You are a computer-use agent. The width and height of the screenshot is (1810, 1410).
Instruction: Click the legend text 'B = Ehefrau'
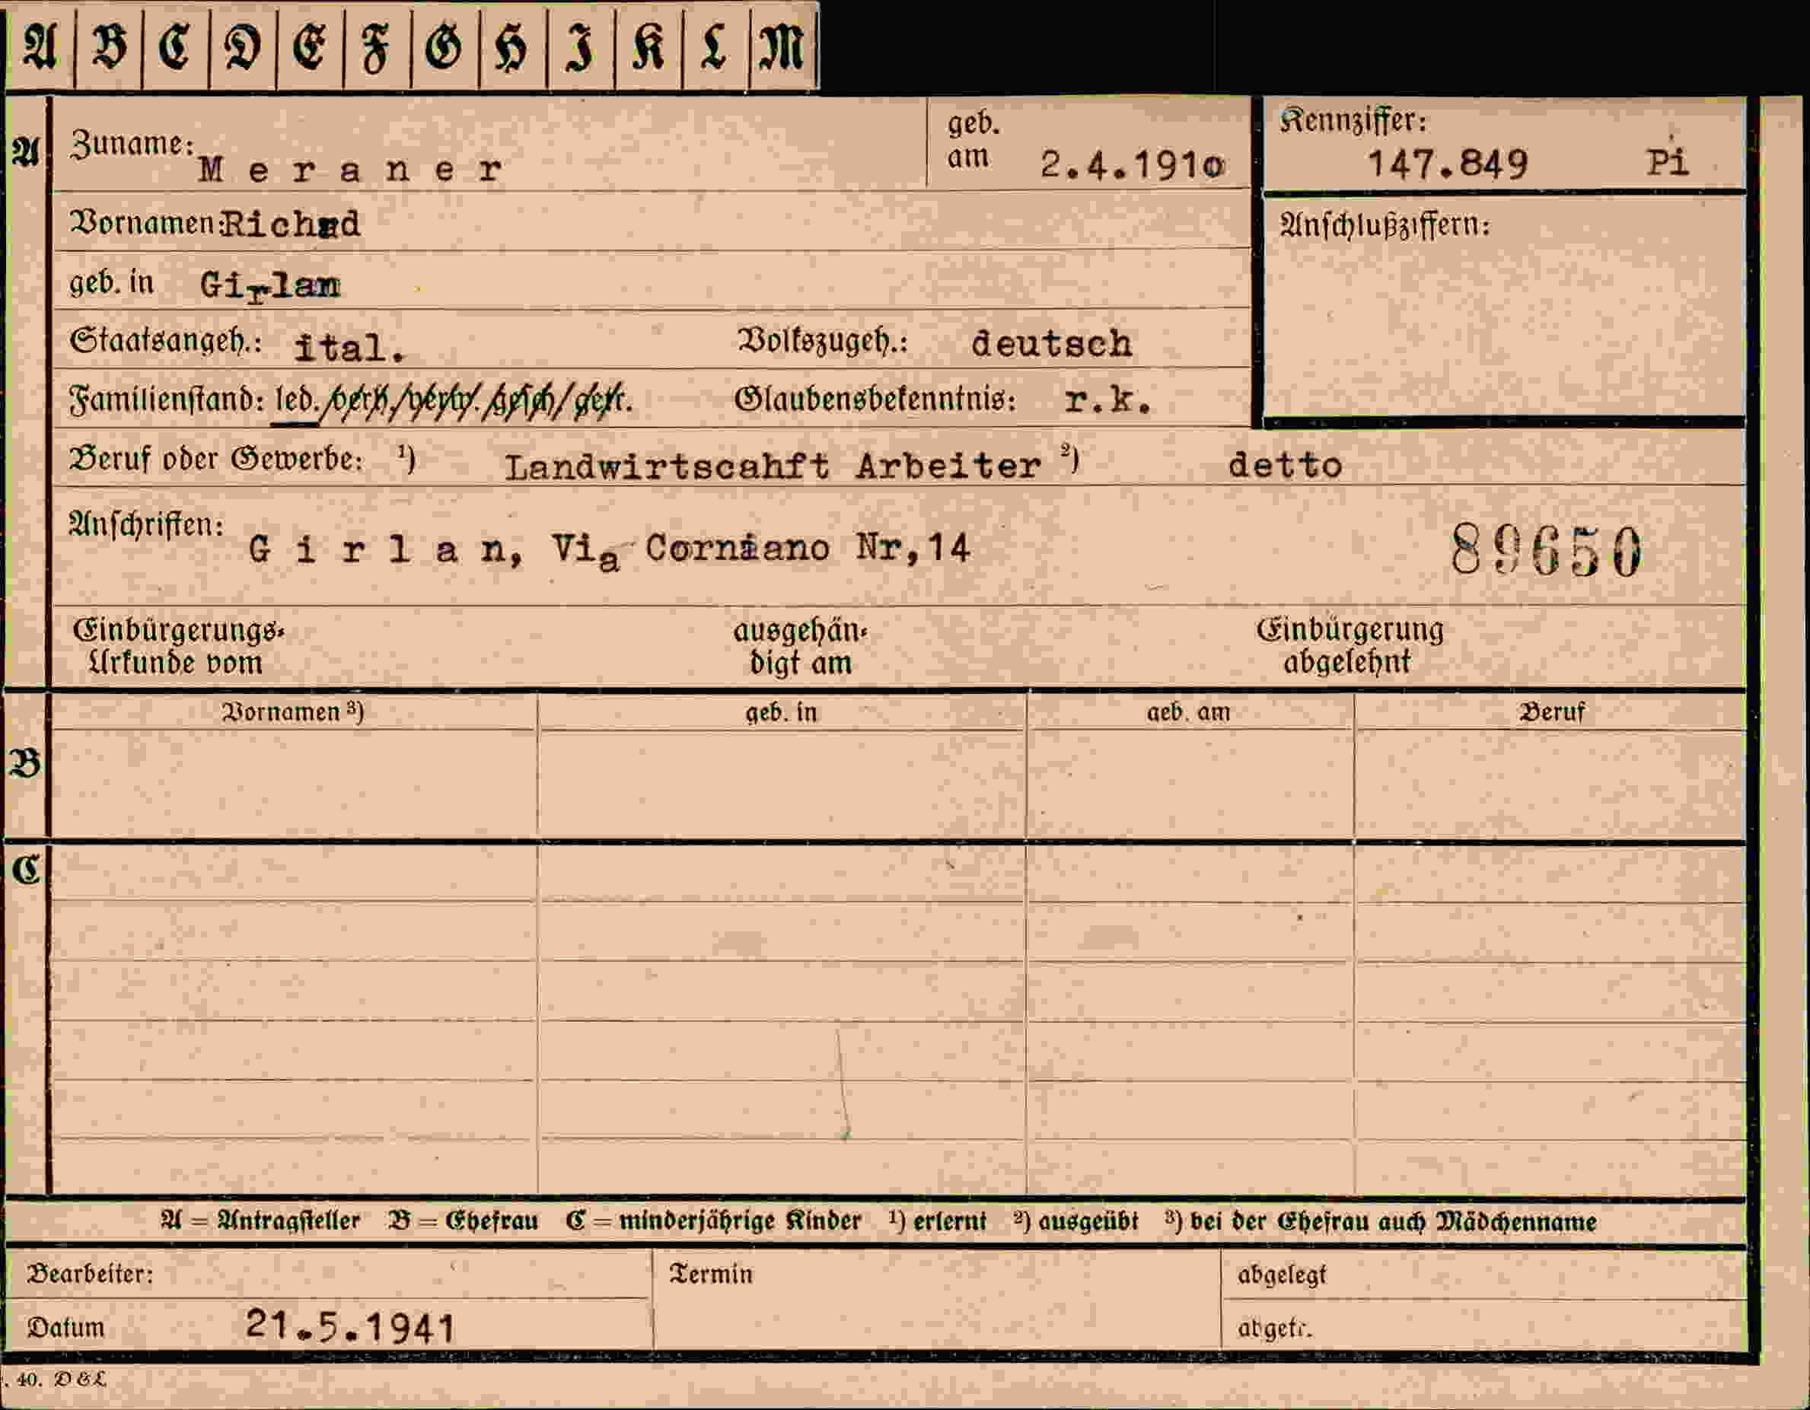464,1221
